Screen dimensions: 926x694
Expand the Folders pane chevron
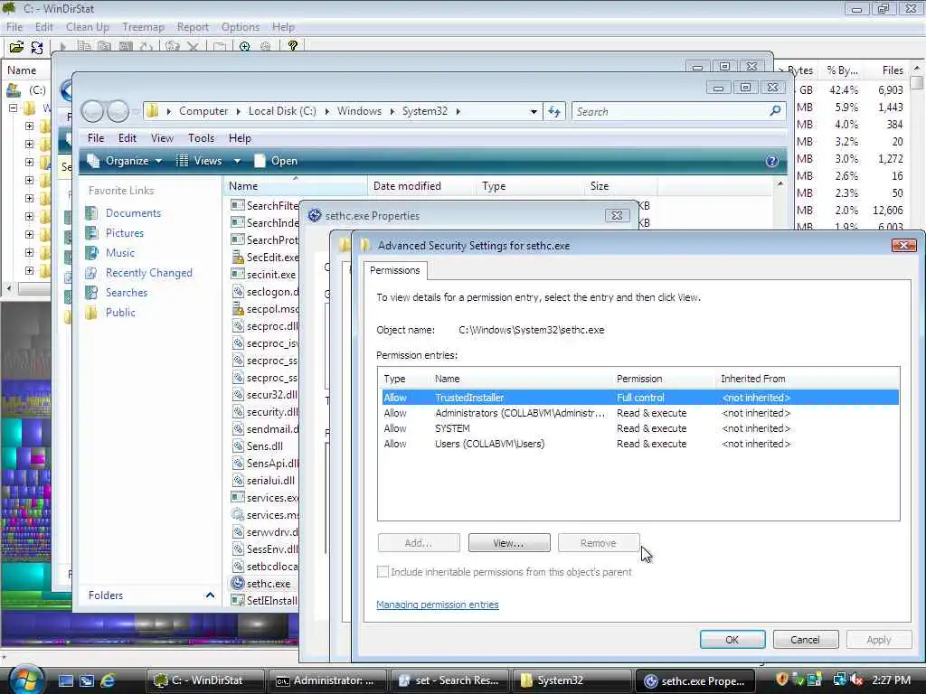(210, 595)
